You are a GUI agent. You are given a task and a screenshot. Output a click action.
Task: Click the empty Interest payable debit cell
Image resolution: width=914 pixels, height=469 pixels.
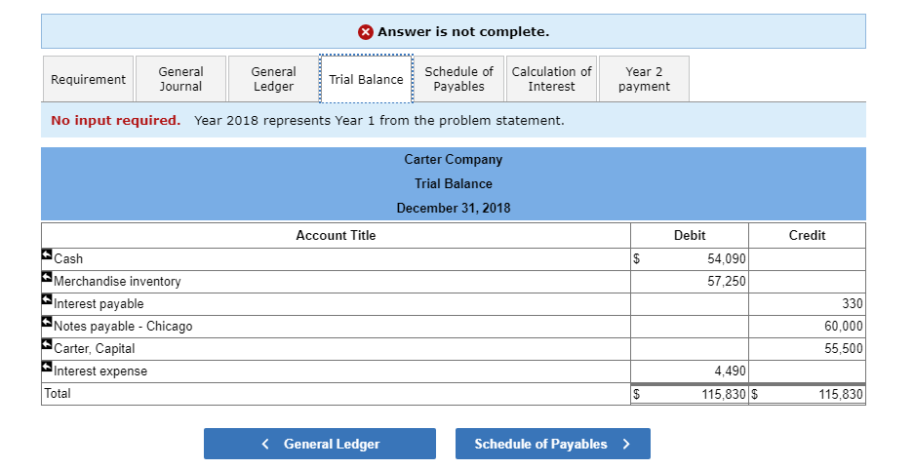point(690,304)
